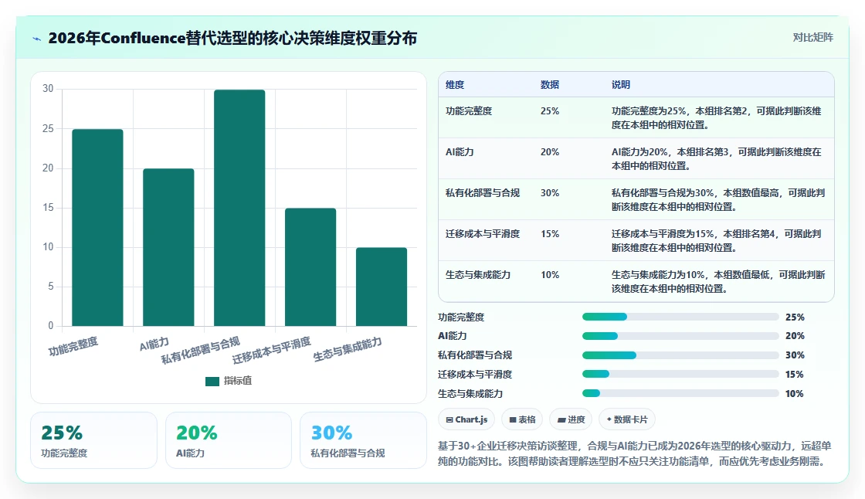Click the 指标值 legend label
This screenshot has height=499, width=865.
(238, 381)
